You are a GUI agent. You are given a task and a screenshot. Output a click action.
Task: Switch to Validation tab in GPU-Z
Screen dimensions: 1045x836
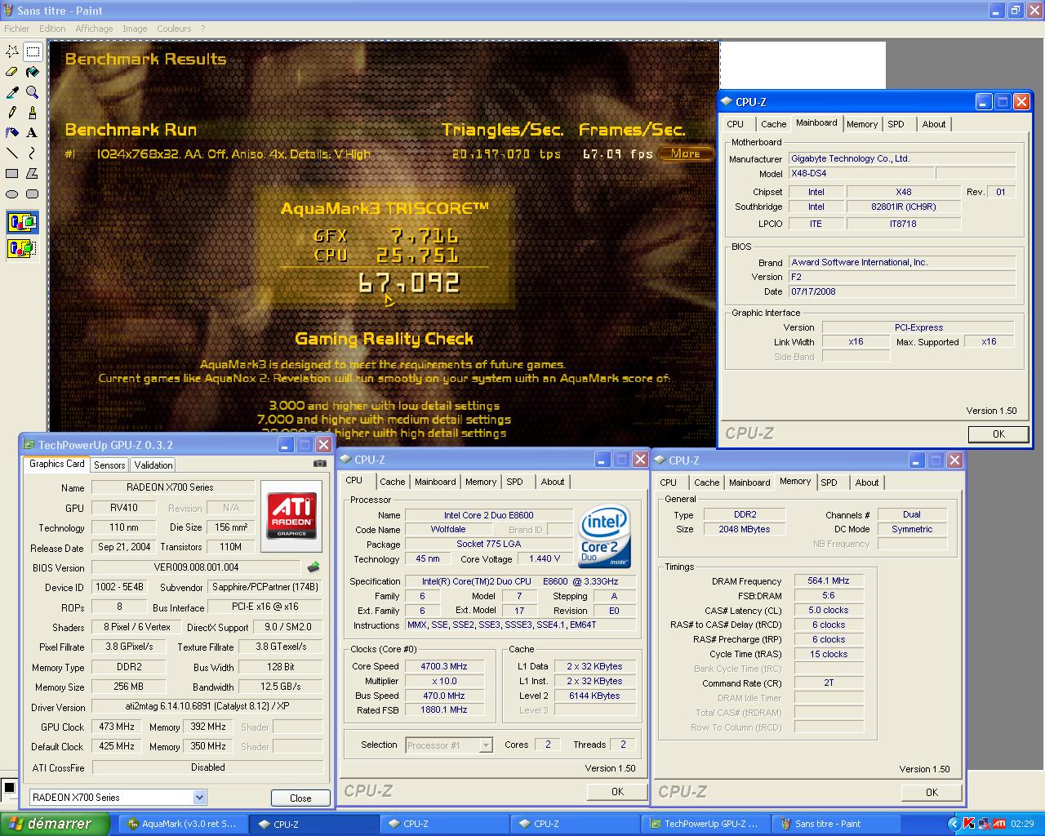[x=153, y=465]
